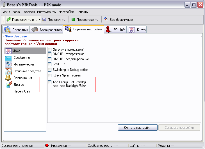Open the Помощь menu
Screen dimensions: 205x149
(82, 12)
